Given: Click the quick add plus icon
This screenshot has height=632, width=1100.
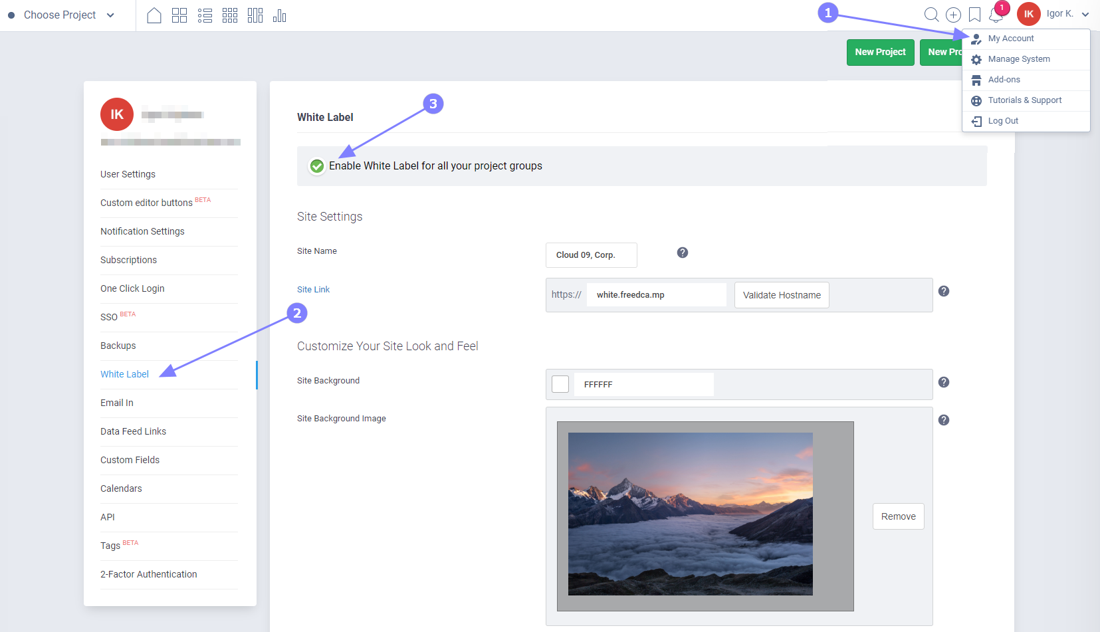Looking at the screenshot, I should point(953,15).
